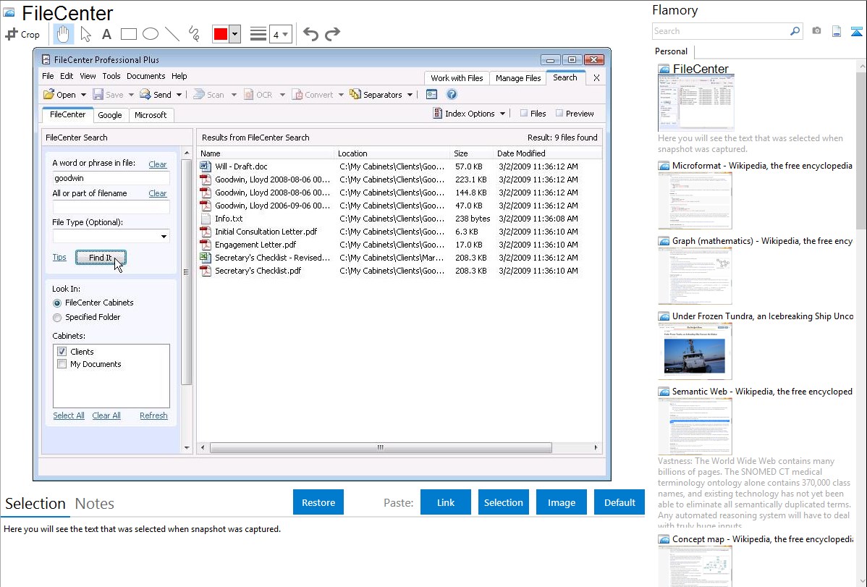The image size is (867, 587).
Task: Expand the Send dropdown arrow
Action: pos(179,95)
